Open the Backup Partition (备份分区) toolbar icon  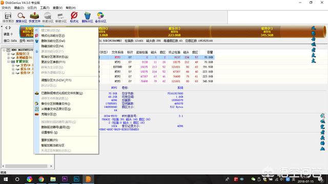coord(100,17)
